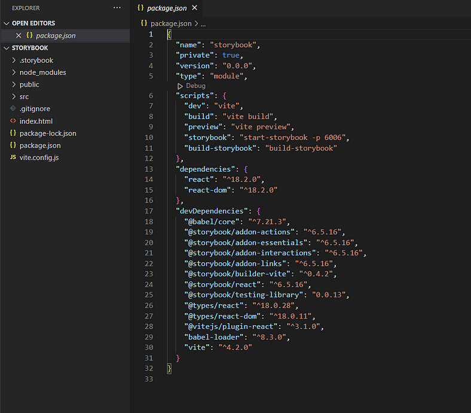Viewport: 471px width, 413px height.
Task: Click JSON braces icon in the editor tab
Action: point(140,8)
